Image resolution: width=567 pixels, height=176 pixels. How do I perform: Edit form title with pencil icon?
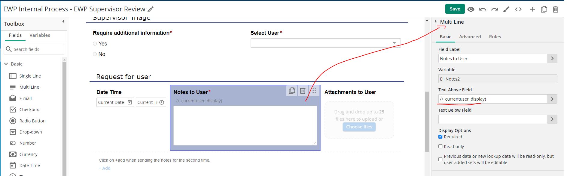(x=151, y=9)
